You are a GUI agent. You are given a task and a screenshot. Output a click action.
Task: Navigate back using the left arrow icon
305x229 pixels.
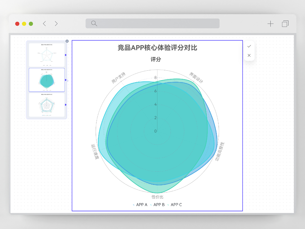click(x=44, y=23)
